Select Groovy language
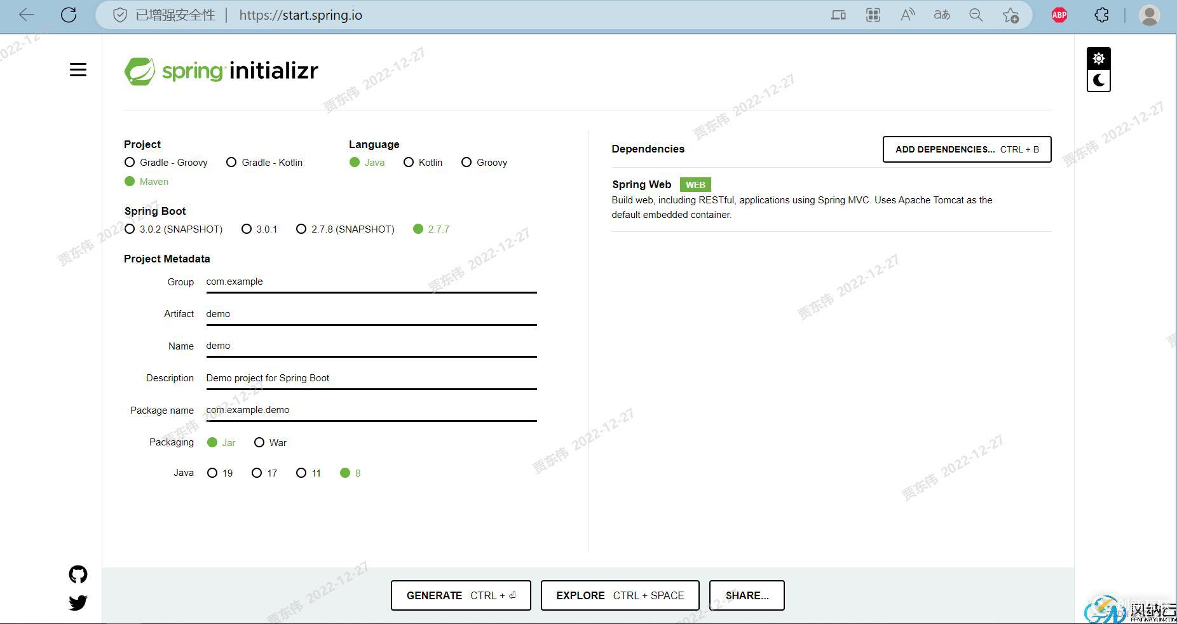Screen dimensions: 1177x624 484,163
